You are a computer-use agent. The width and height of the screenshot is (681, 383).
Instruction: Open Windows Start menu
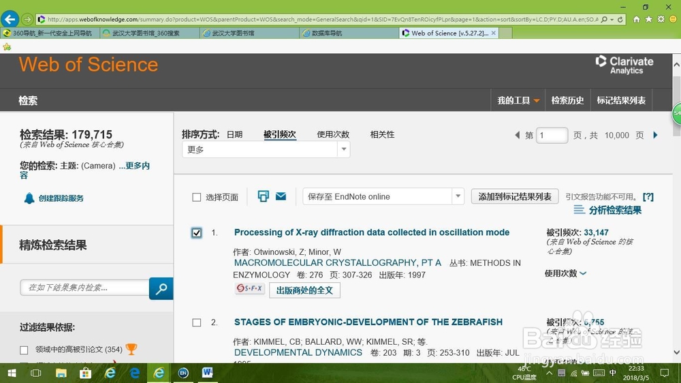click(x=12, y=373)
